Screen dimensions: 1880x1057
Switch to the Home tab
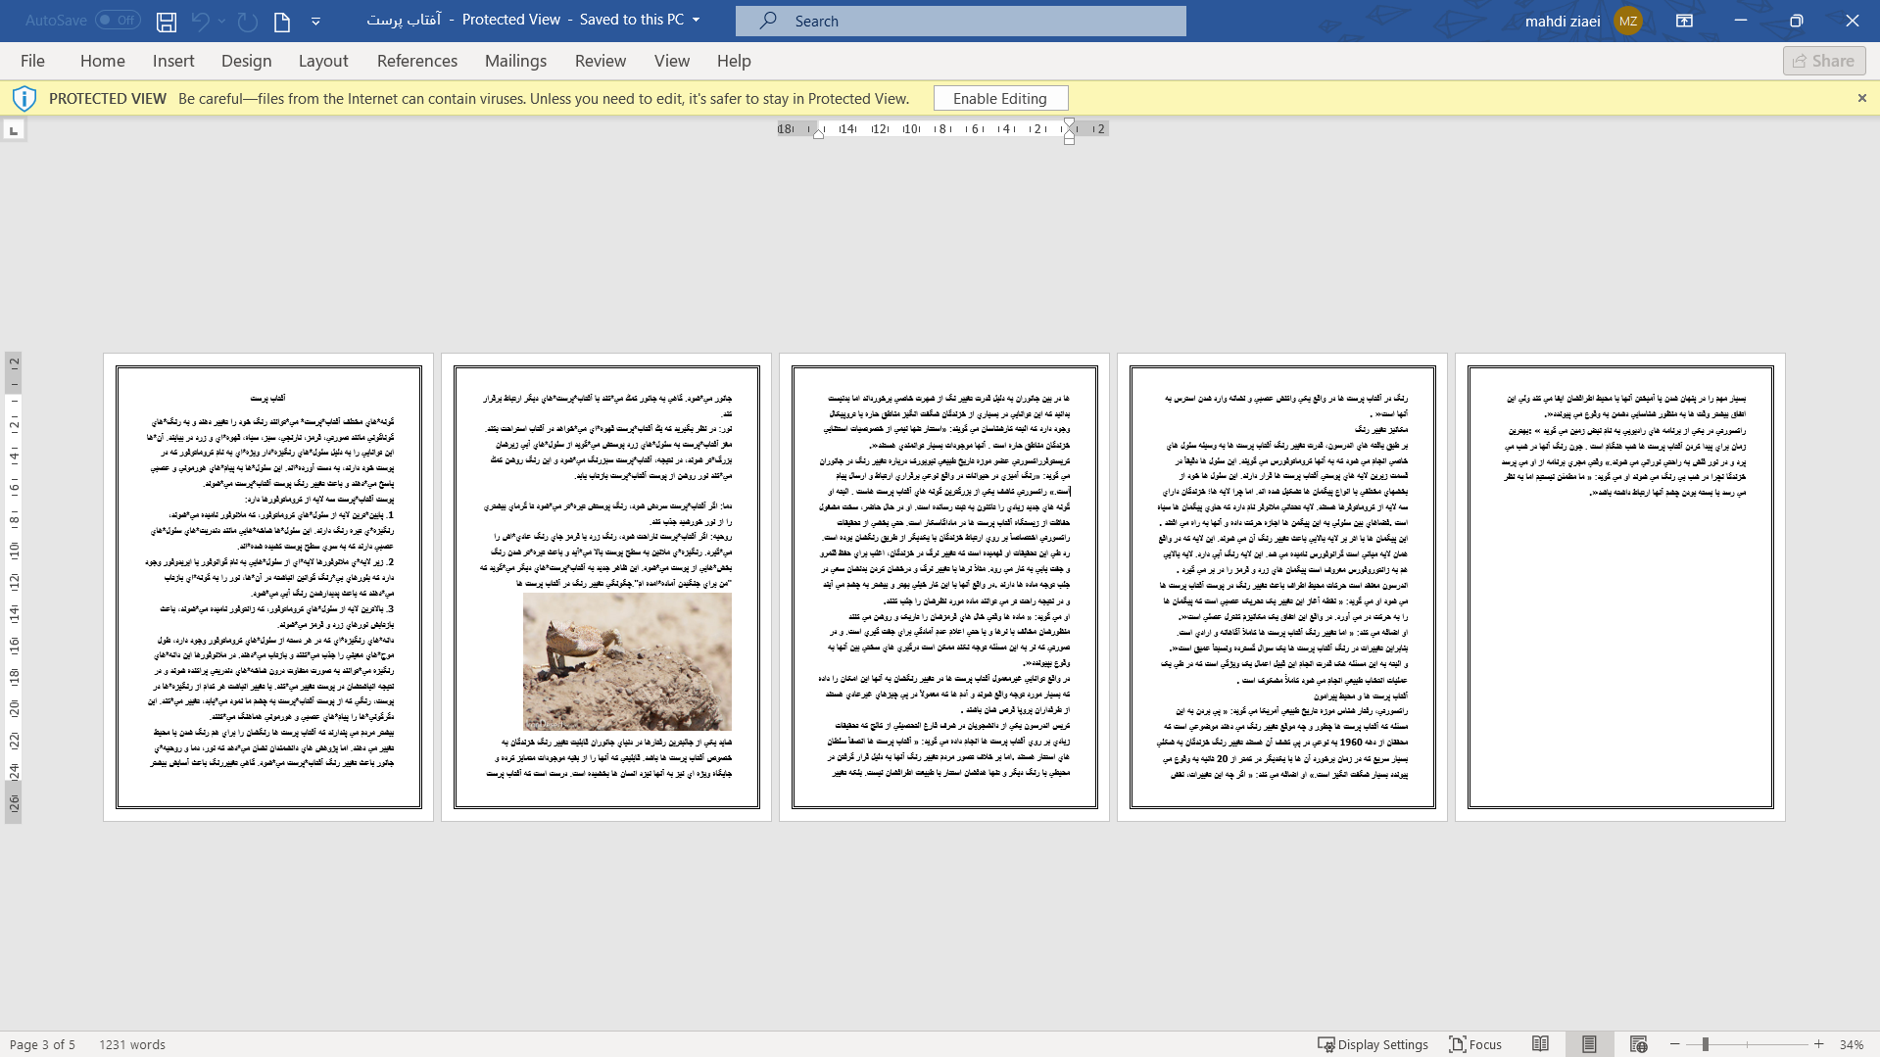click(x=103, y=61)
